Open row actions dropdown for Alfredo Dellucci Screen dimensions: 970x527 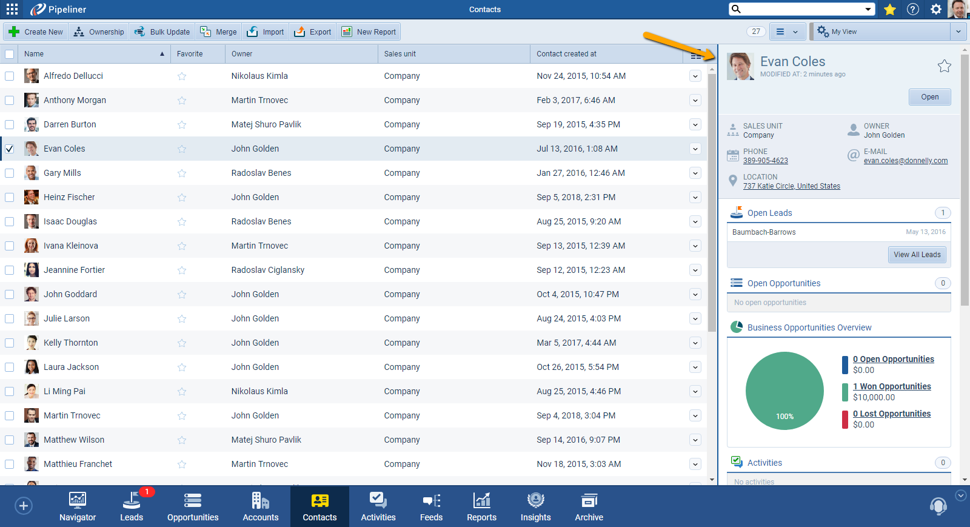695,76
